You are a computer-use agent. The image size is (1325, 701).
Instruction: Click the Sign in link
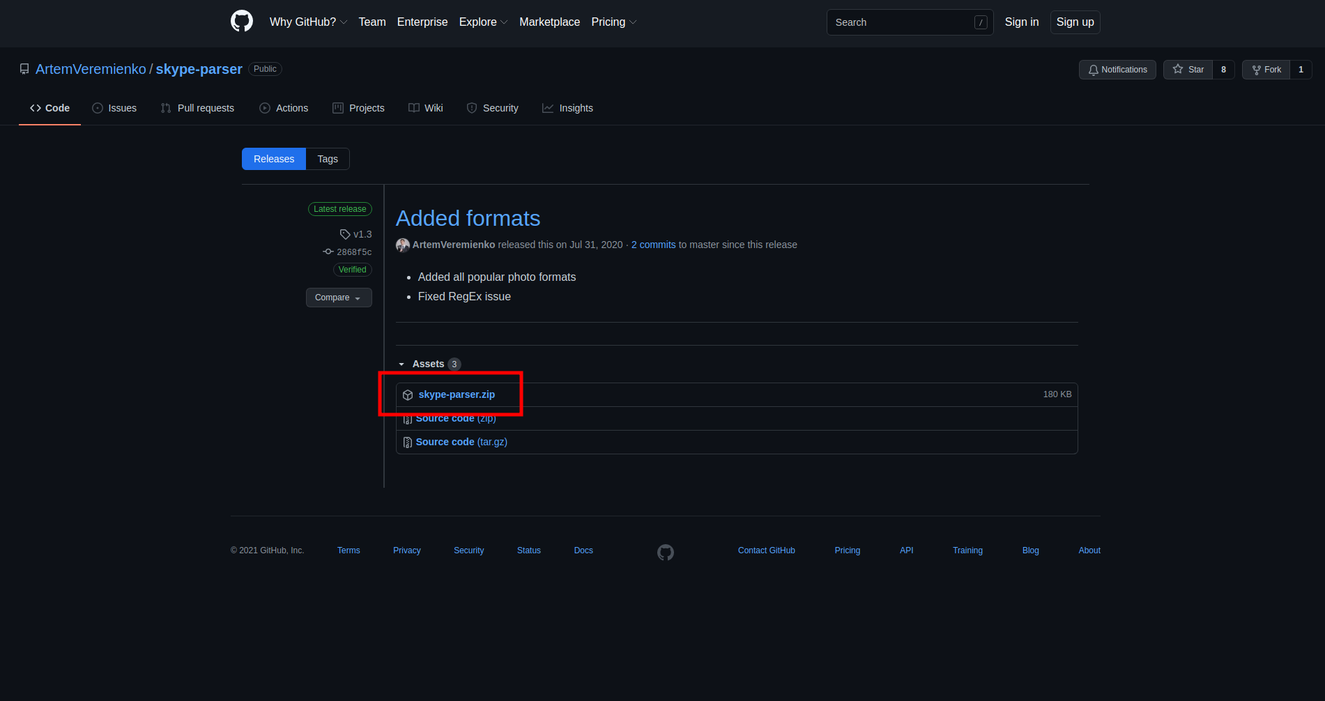[1022, 22]
